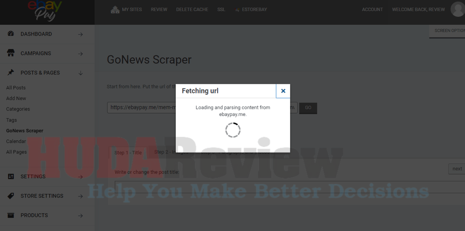465x231 pixels.
Task: Expand the Products menu arrow
Action: coord(80,216)
